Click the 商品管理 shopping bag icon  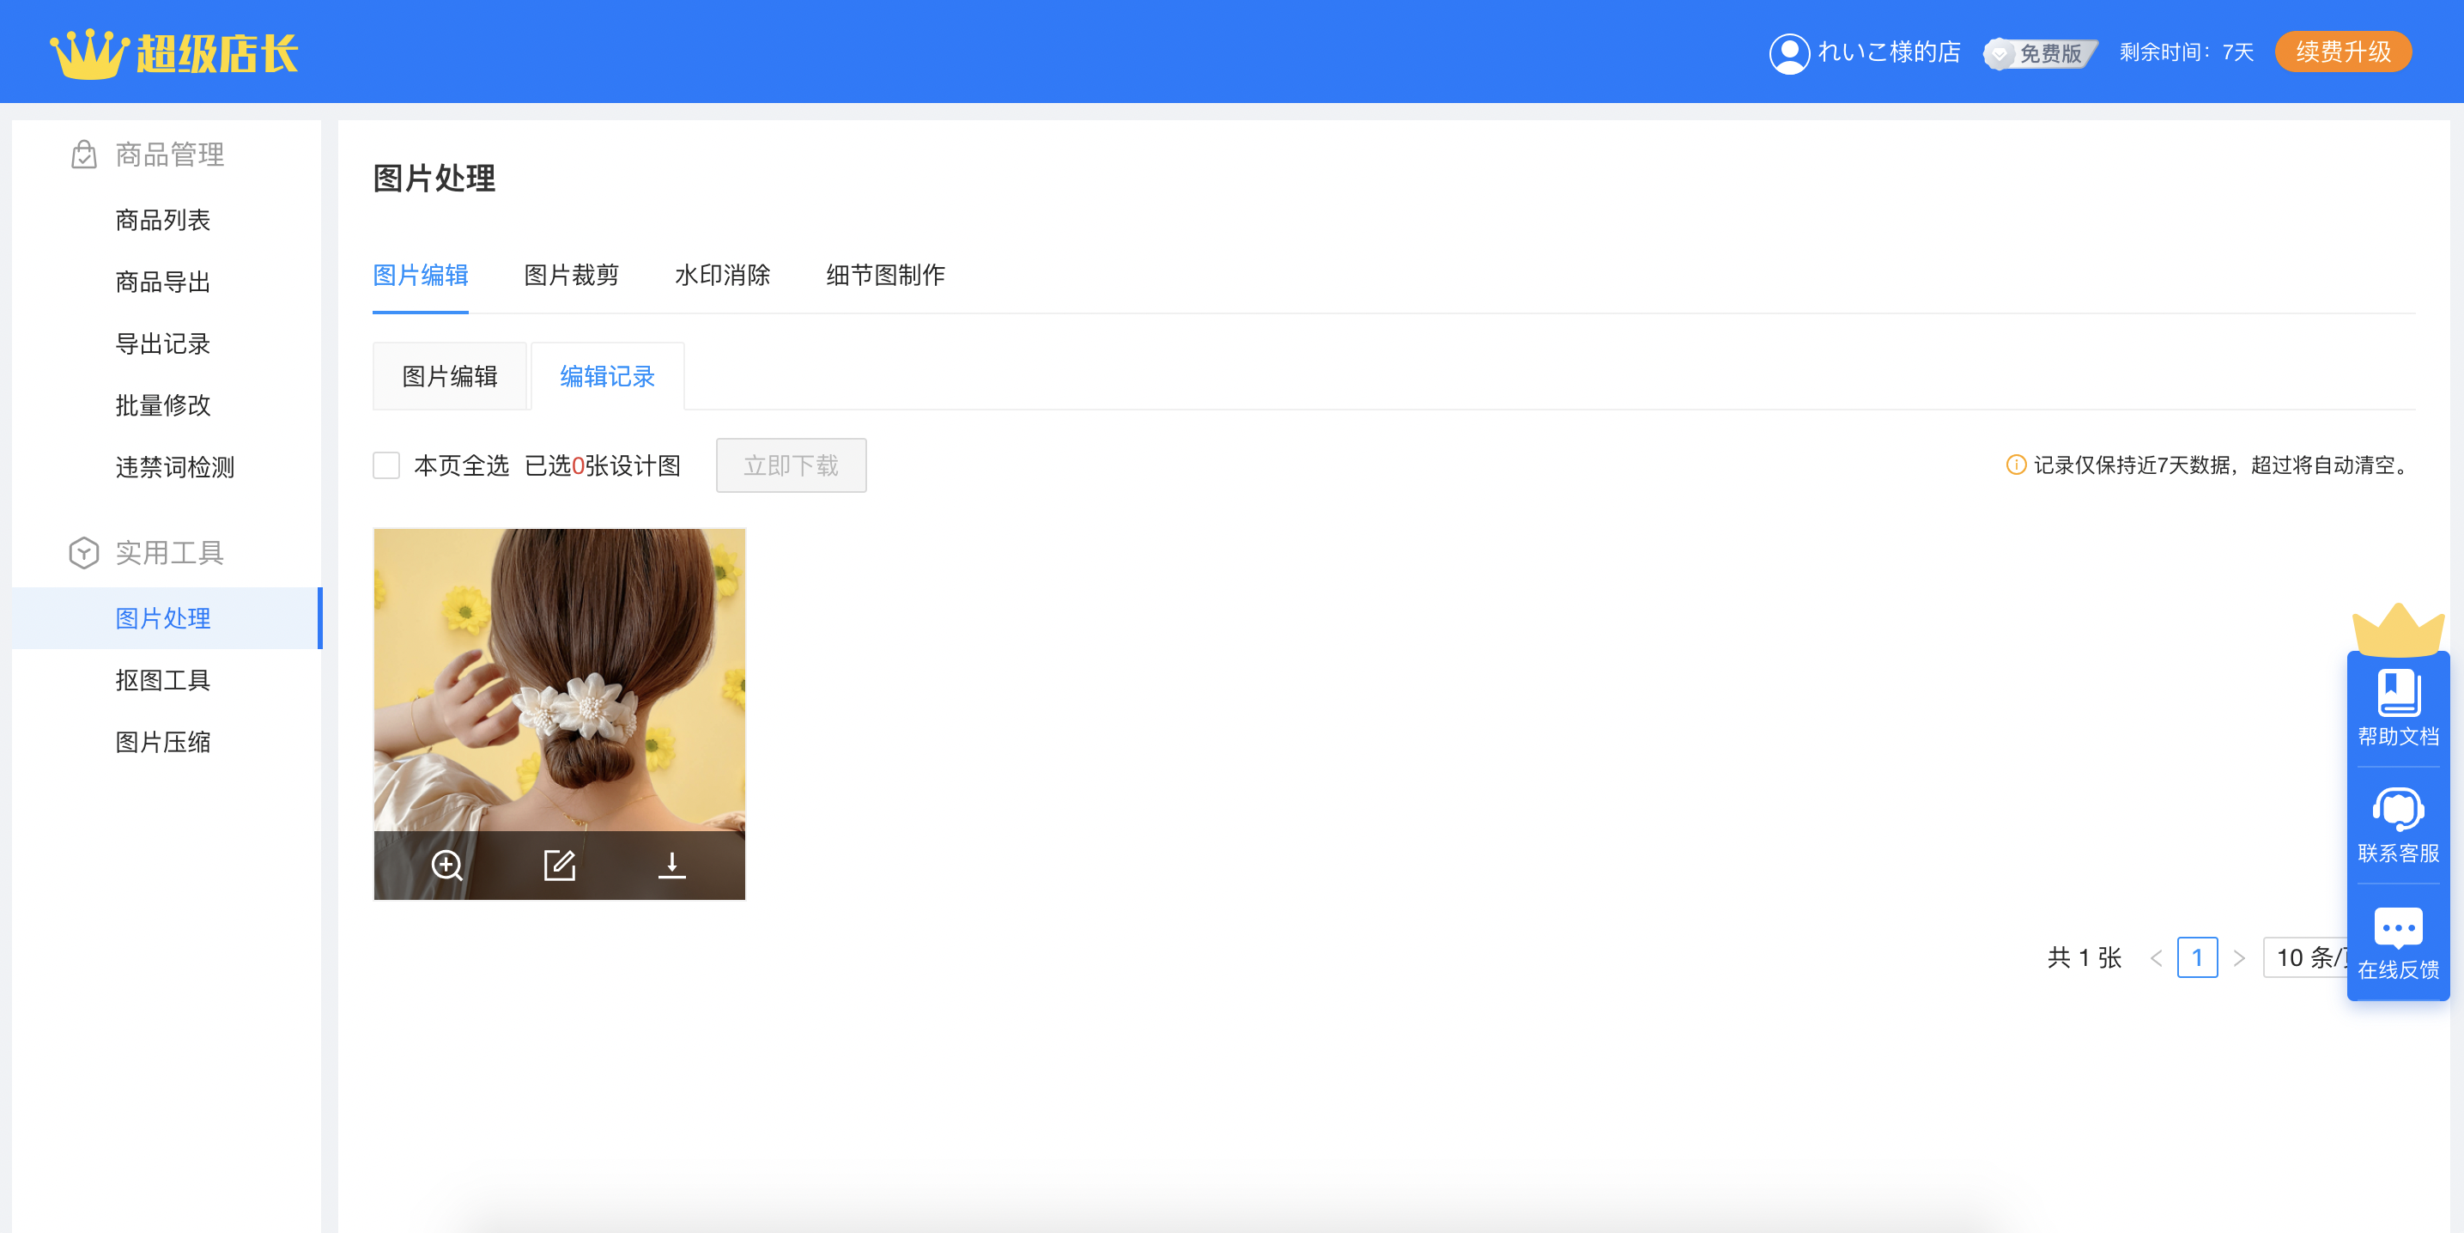coord(84,154)
